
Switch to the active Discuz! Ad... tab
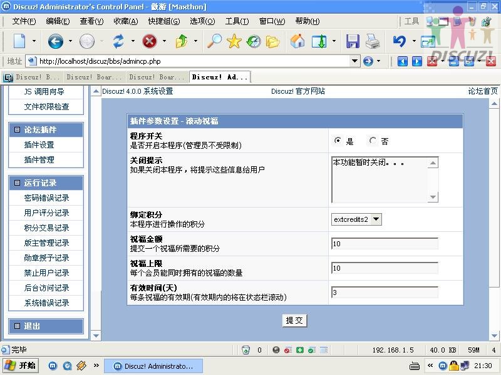pos(220,77)
